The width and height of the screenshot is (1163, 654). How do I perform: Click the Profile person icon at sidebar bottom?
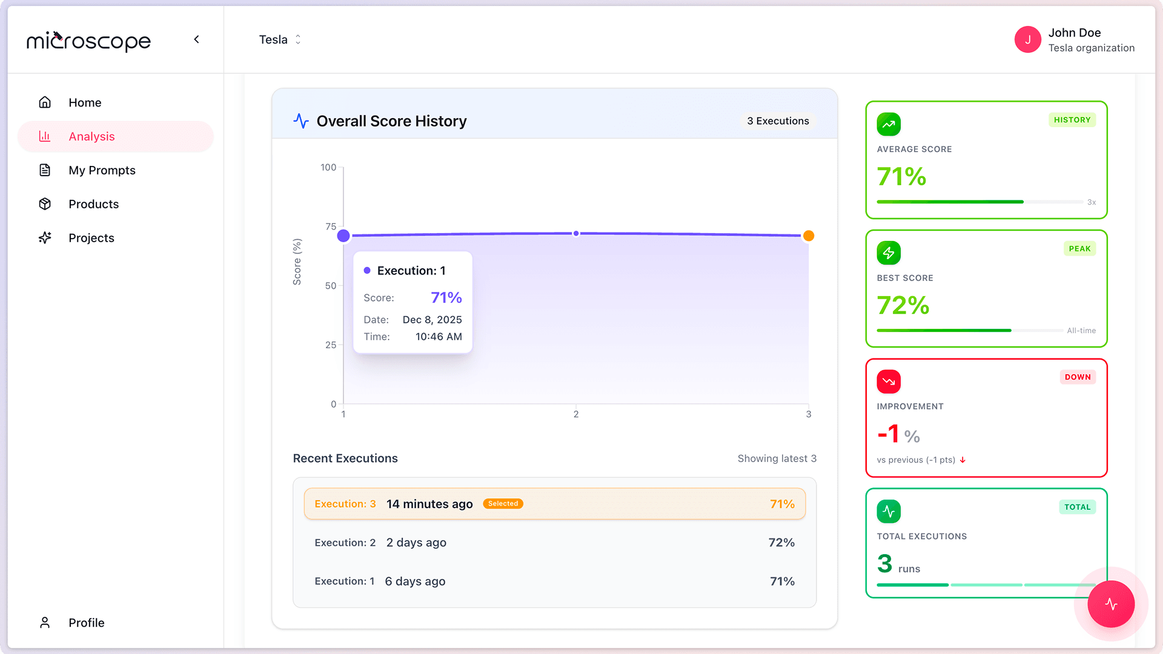[x=45, y=623]
